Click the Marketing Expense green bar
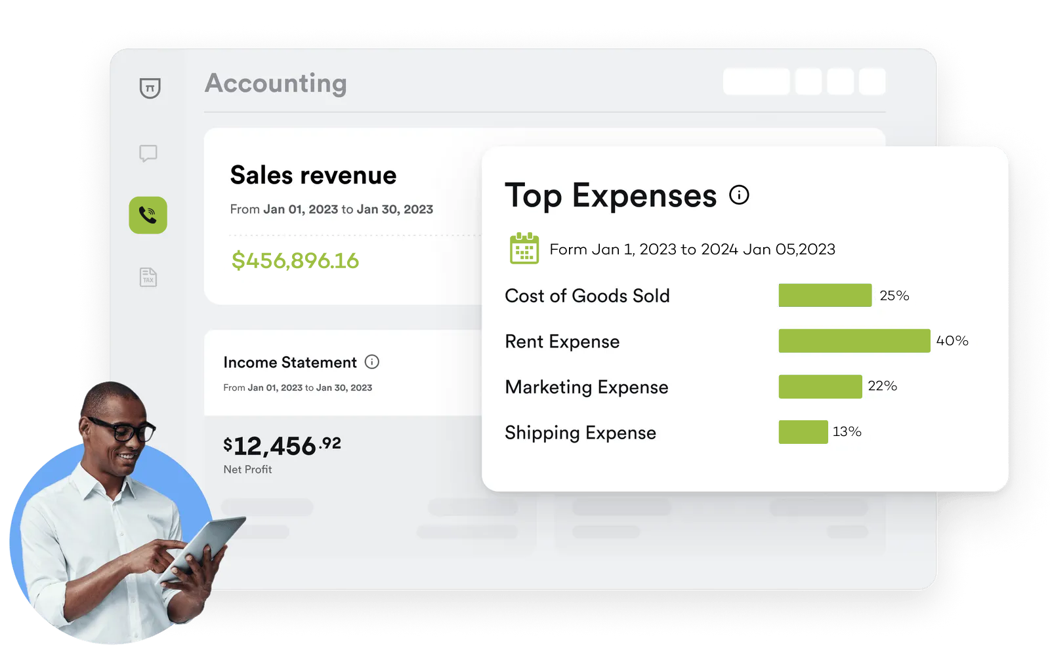 820,386
